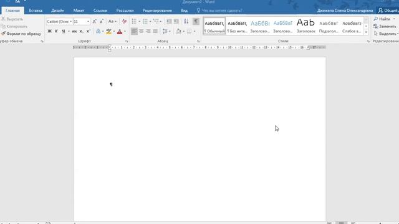Toggle bold (Ж) formatting

49,31
